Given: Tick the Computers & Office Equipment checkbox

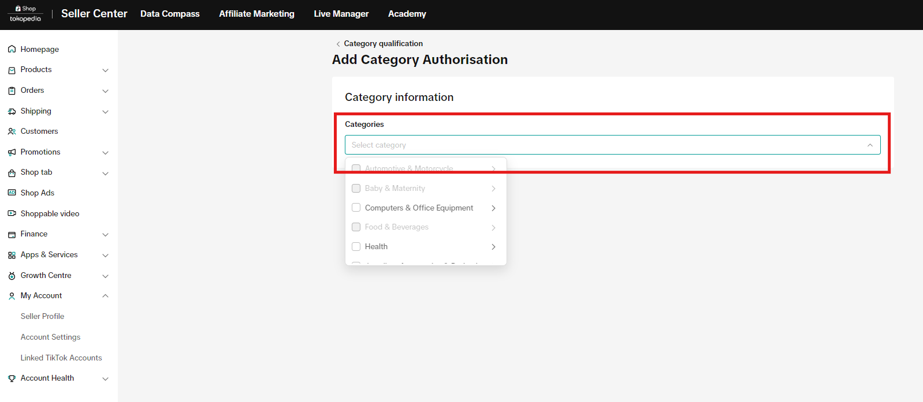Looking at the screenshot, I should (356, 208).
